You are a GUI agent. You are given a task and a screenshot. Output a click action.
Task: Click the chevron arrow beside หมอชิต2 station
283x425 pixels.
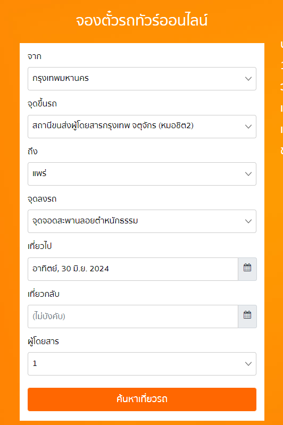click(x=248, y=127)
